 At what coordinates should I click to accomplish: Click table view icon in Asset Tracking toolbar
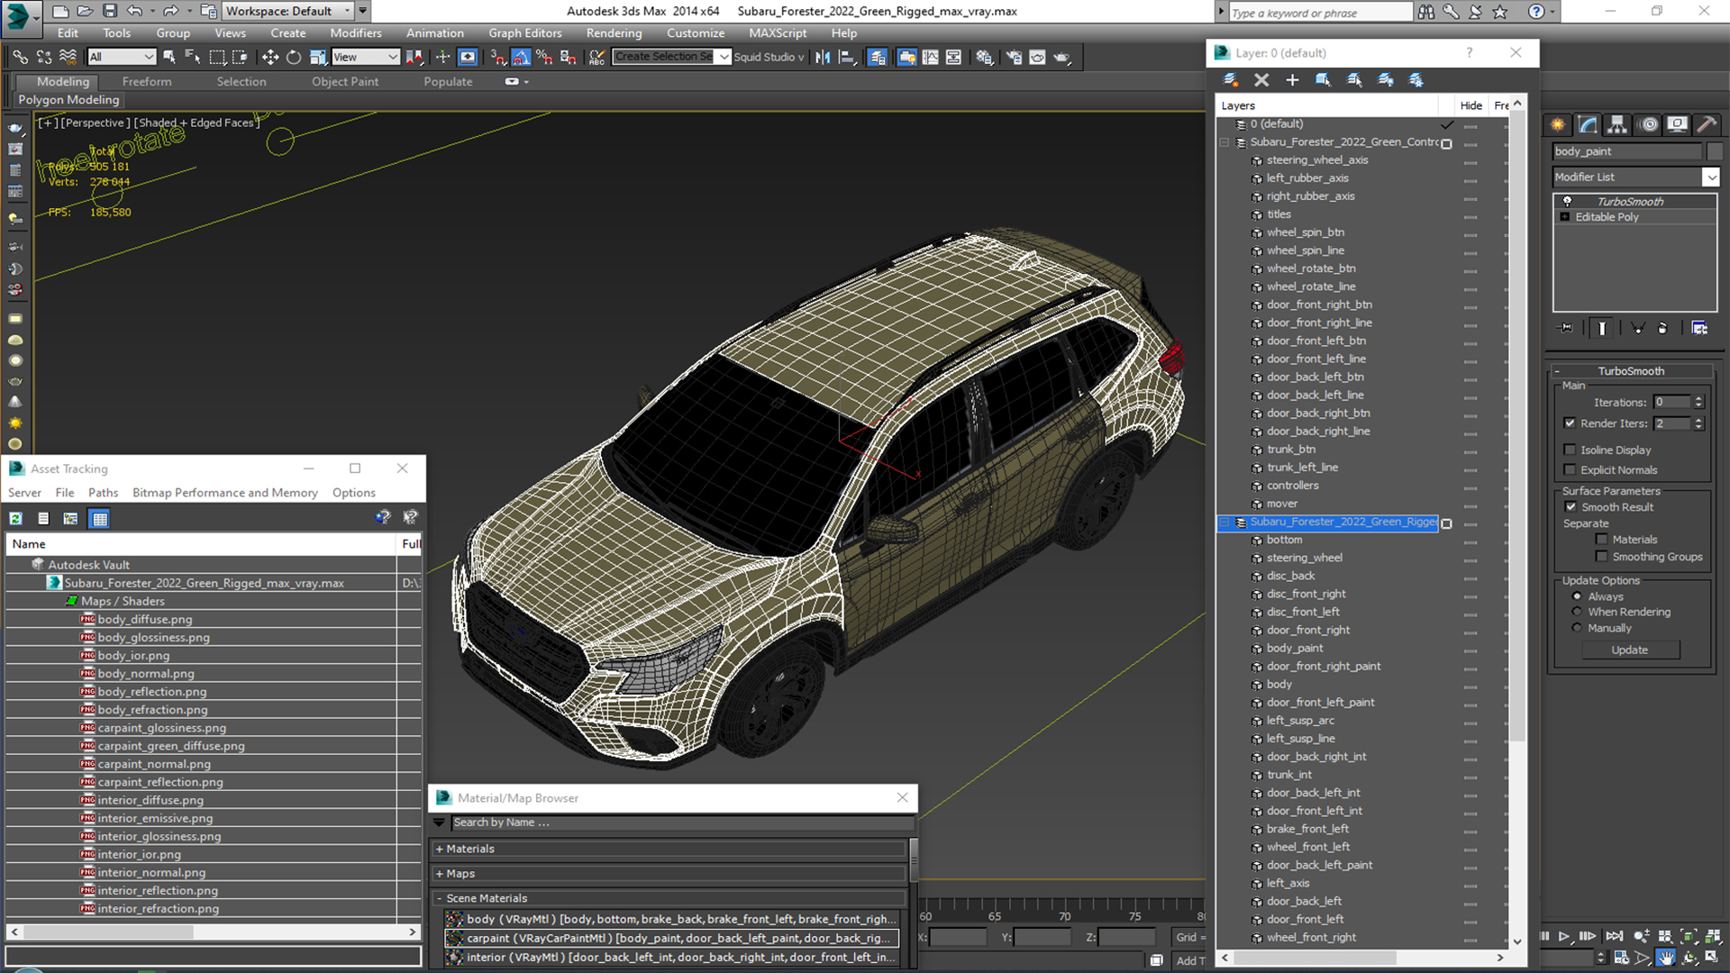[x=100, y=518]
